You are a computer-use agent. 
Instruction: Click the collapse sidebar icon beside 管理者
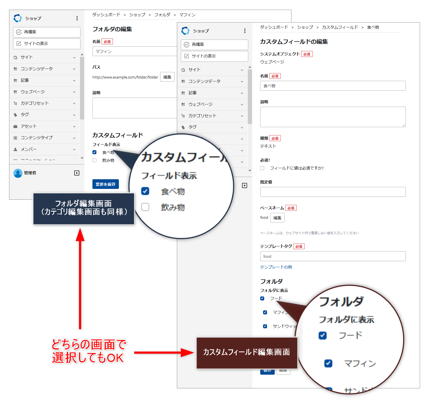coord(77,173)
